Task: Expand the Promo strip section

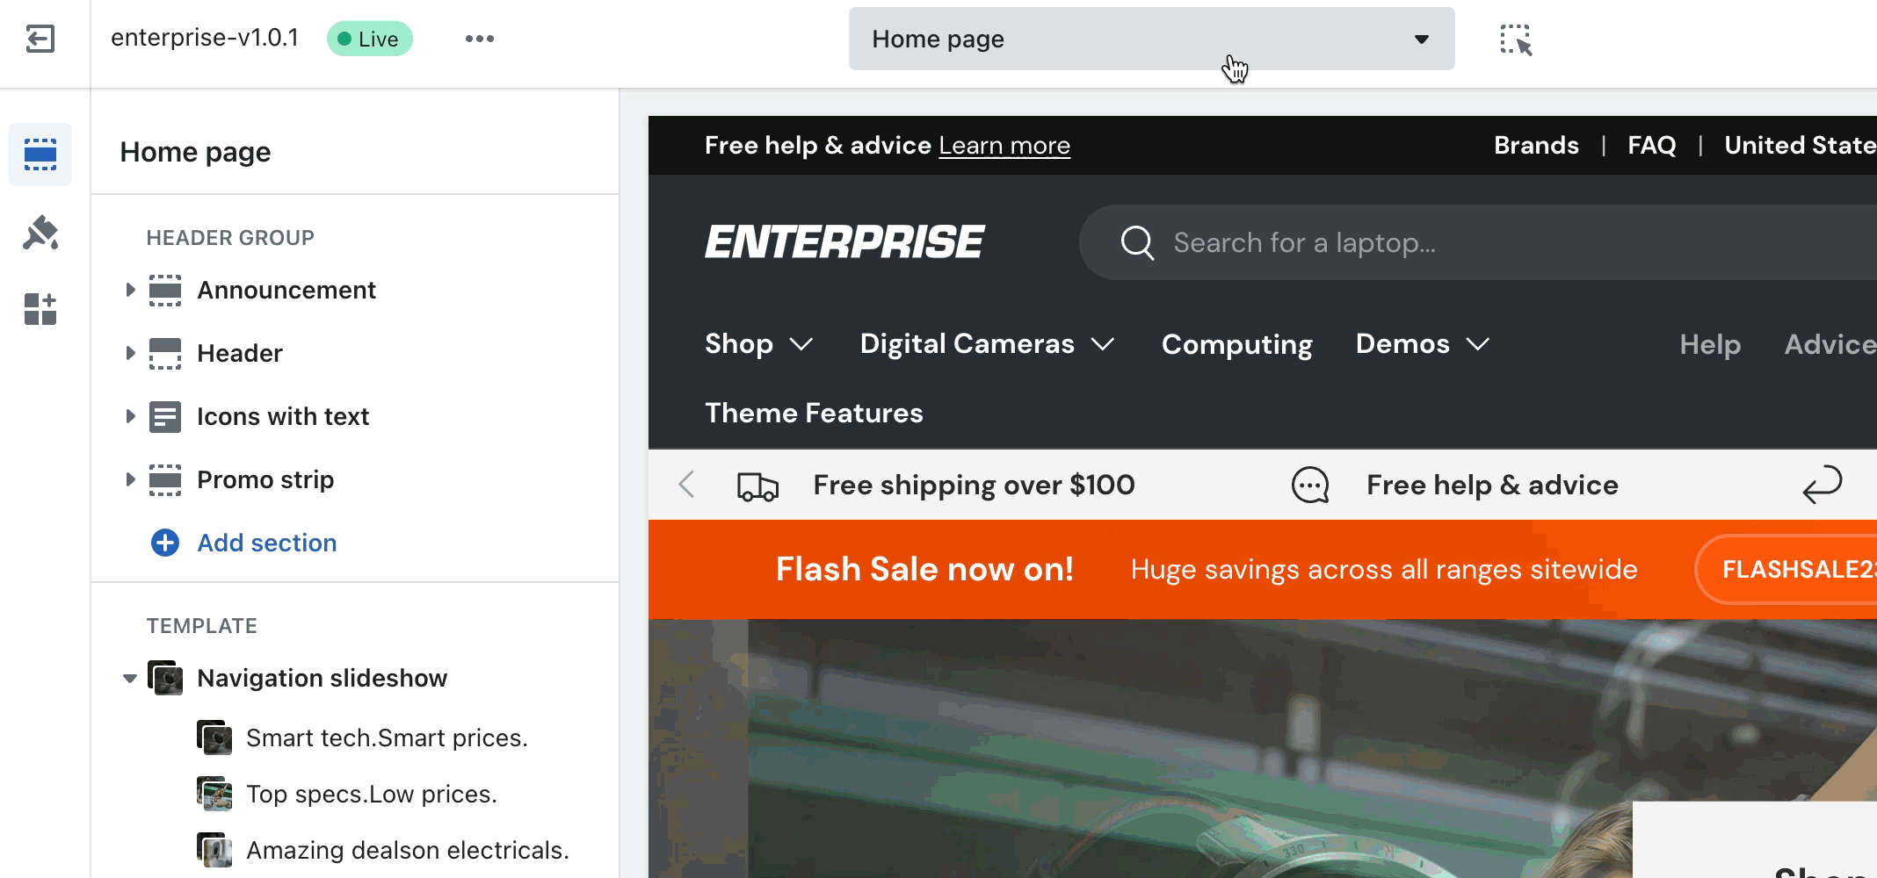Action: click(x=130, y=479)
